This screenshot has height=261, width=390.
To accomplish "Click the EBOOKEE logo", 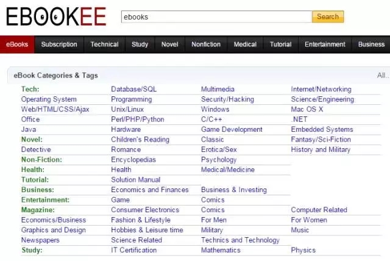I will pos(56,16).
